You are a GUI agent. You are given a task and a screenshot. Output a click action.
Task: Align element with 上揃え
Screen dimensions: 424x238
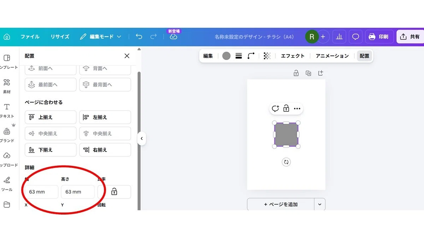51,117
